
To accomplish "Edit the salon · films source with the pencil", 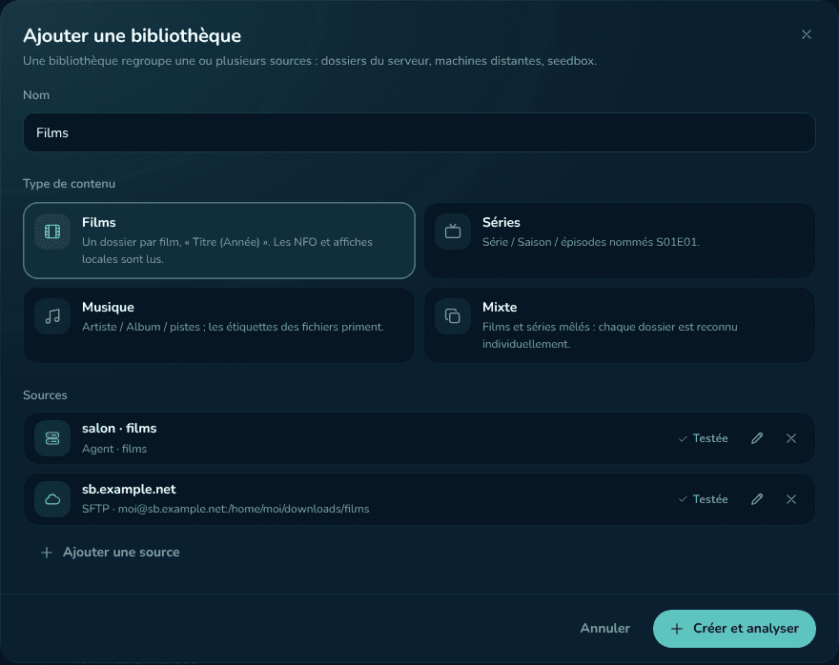I will (757, 438).
